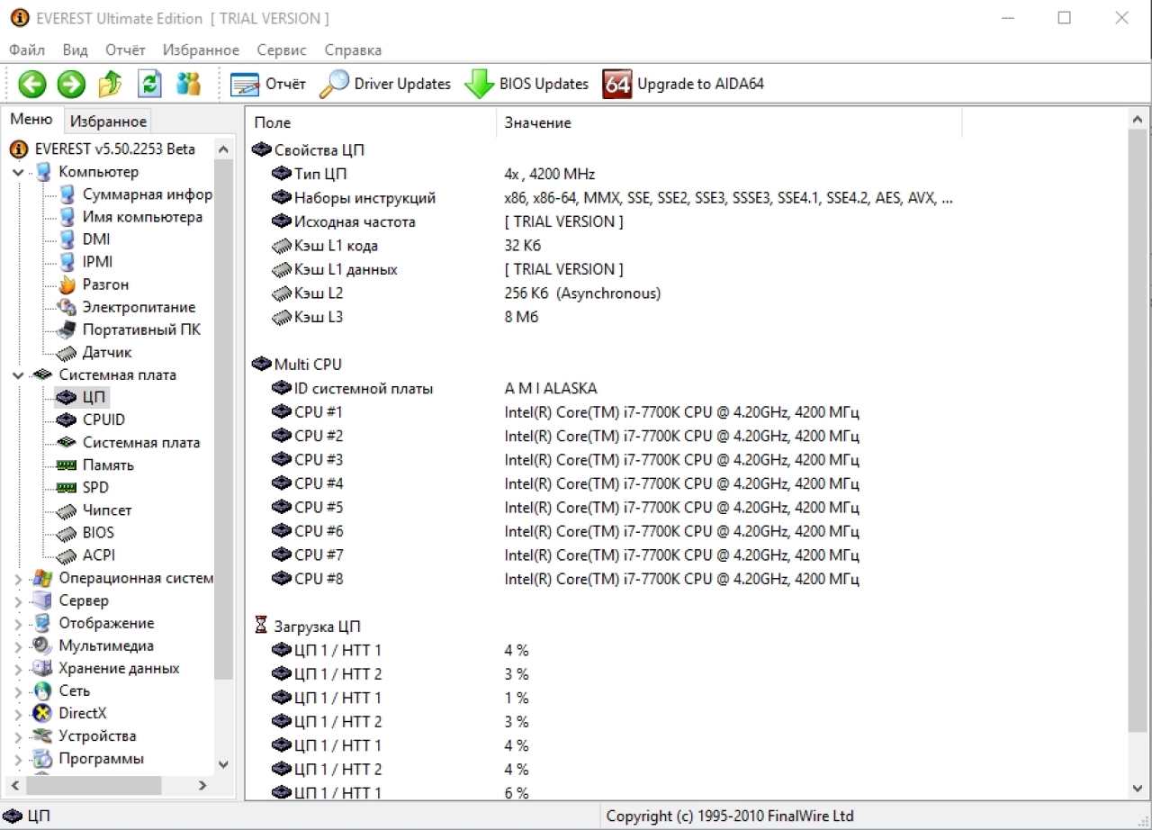1152x830 pixels.
Task: Expand the Хранение данных tree node
Action: [18, 669]
